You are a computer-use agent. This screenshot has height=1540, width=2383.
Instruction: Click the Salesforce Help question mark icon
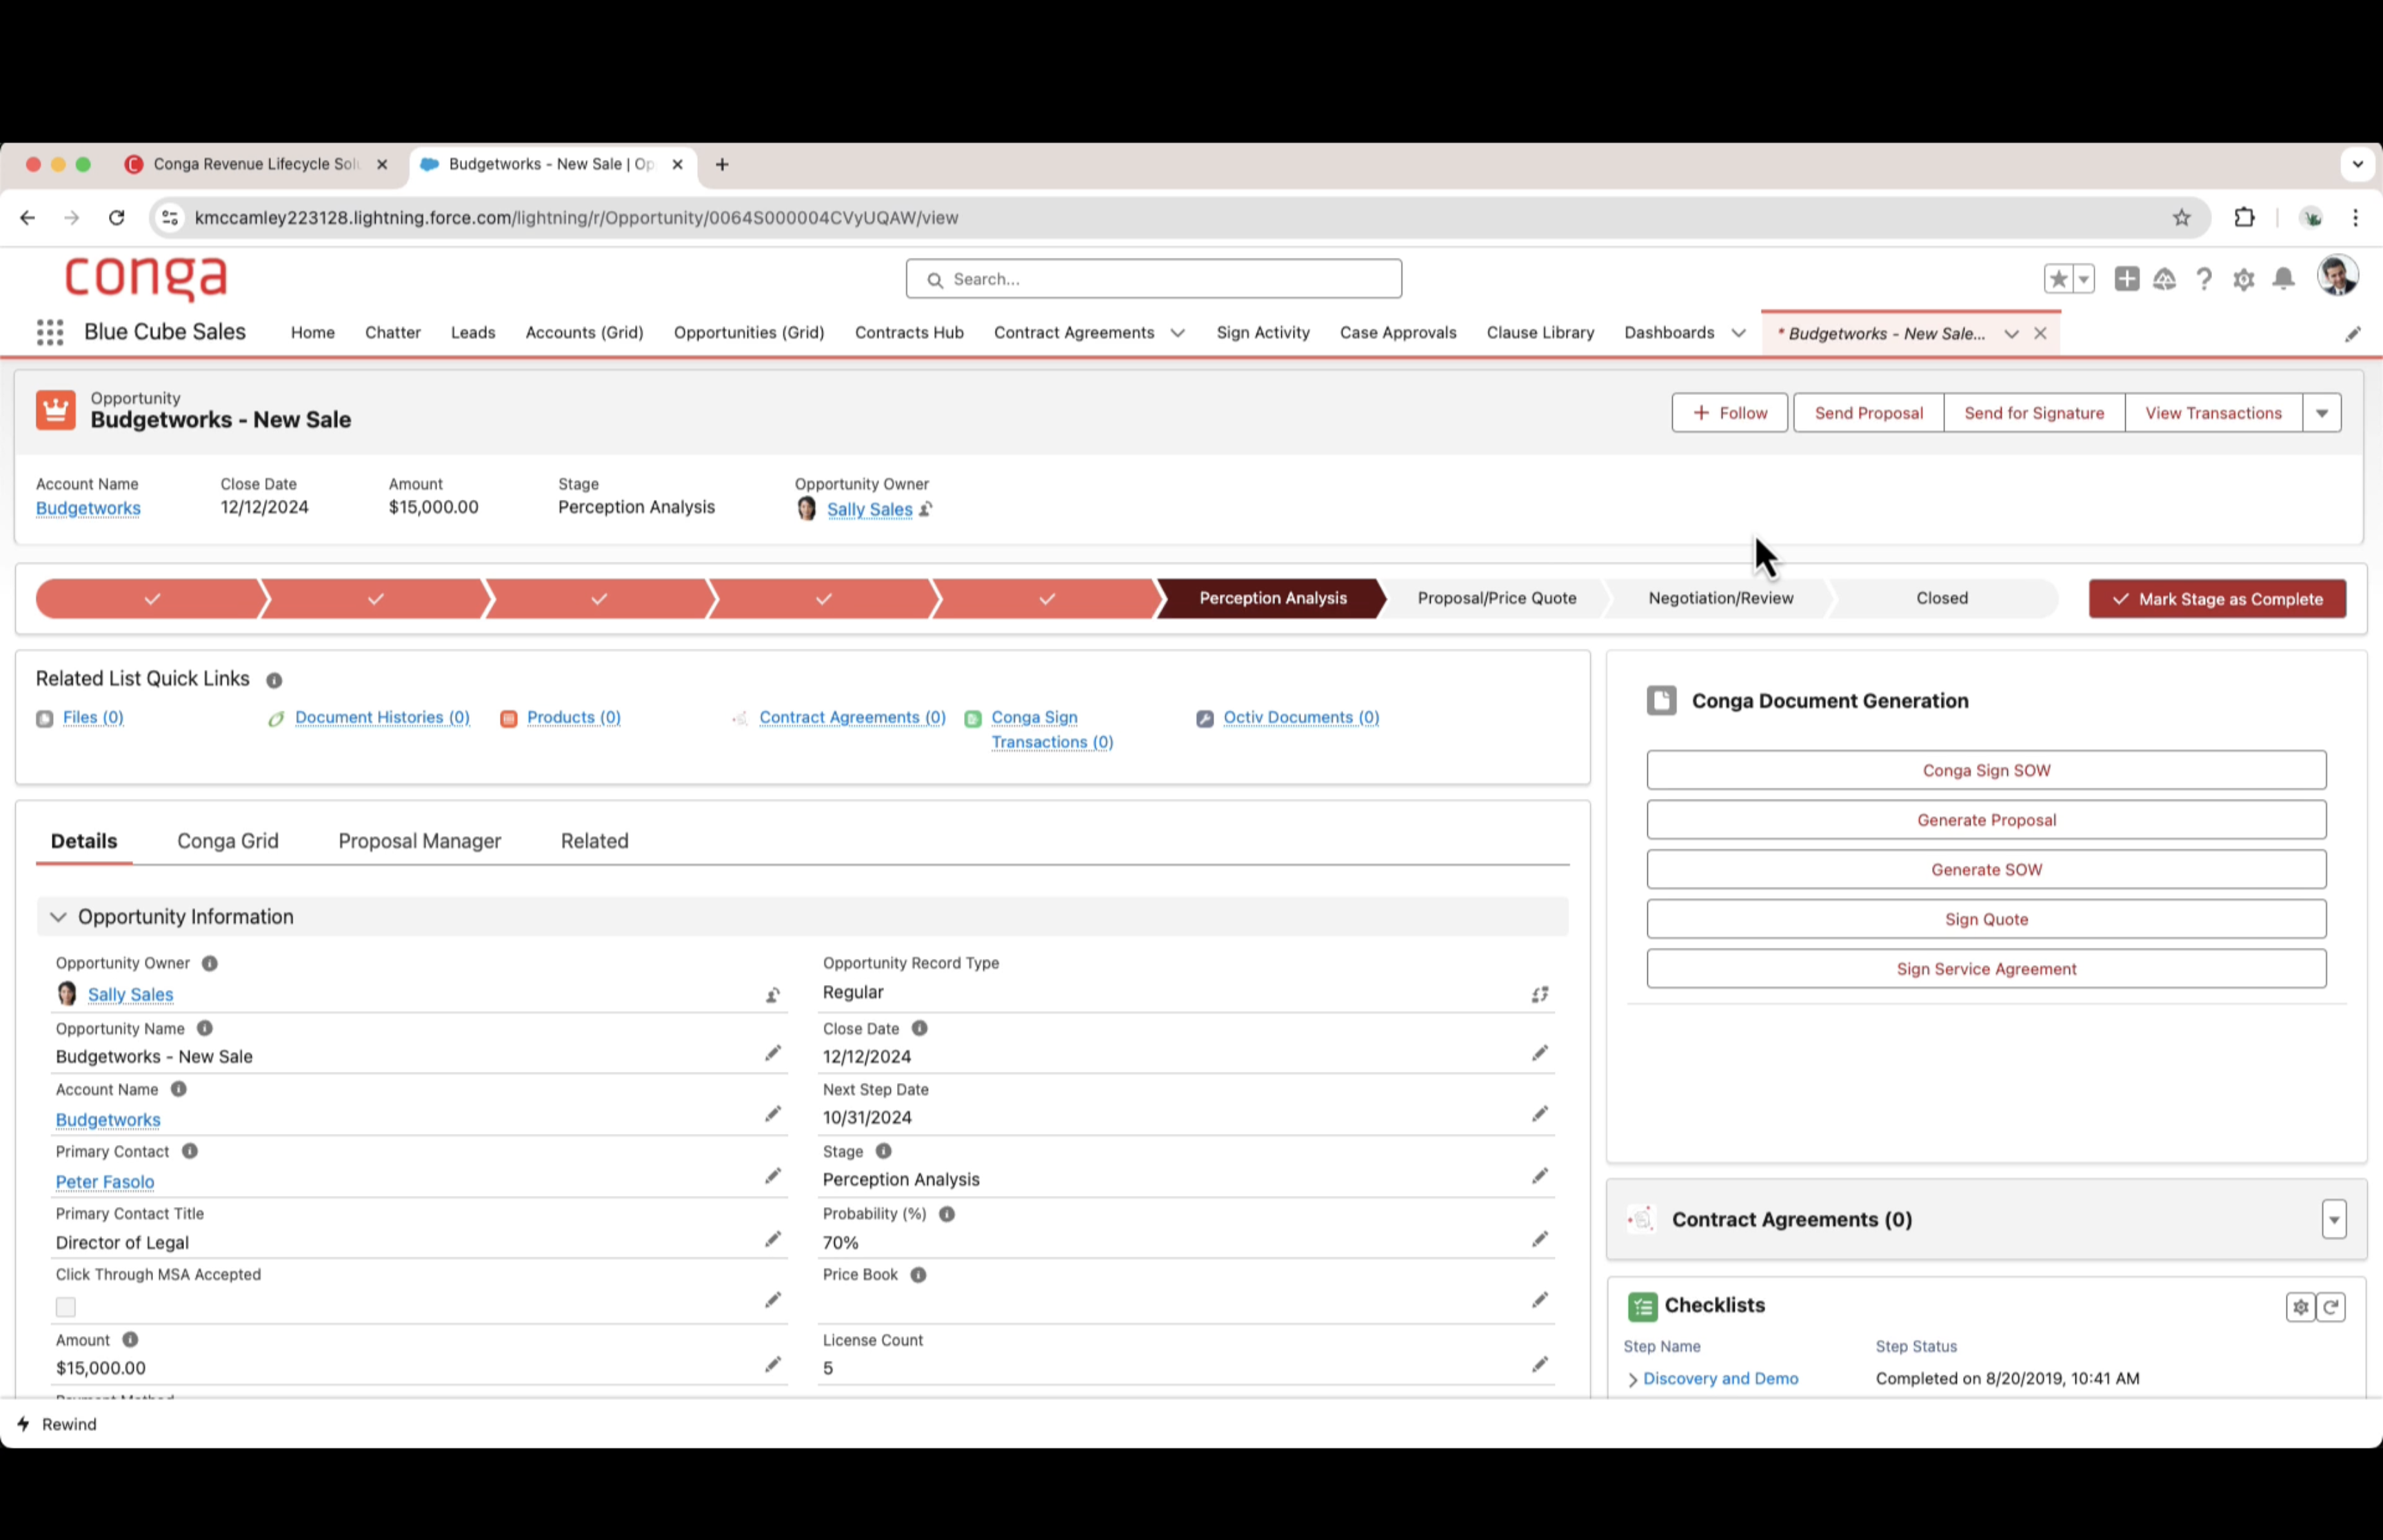[2203, 279]
